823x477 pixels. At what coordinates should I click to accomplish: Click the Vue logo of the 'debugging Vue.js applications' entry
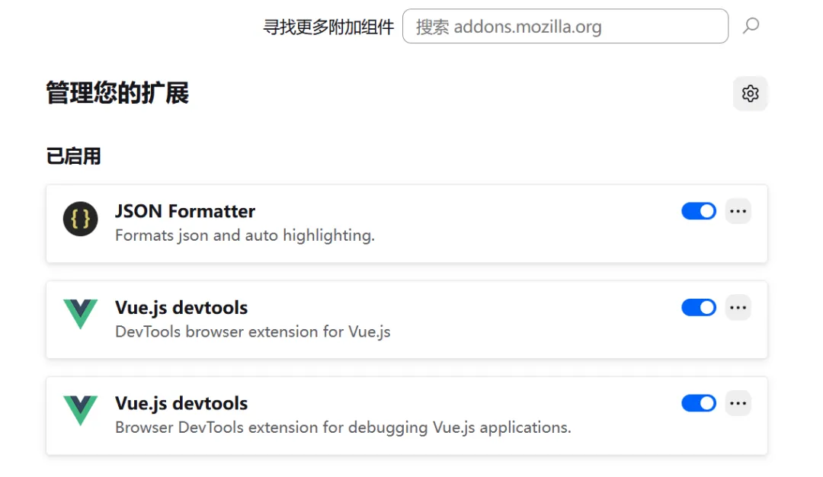[x=80, y=410]
